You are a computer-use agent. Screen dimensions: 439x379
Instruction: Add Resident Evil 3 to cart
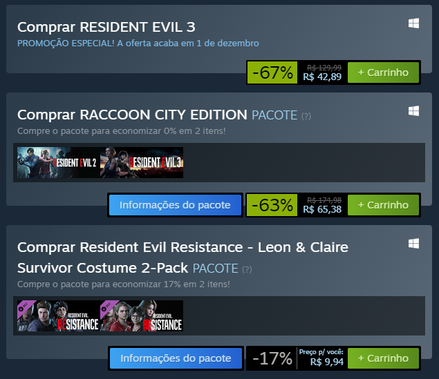coord(383,72)
